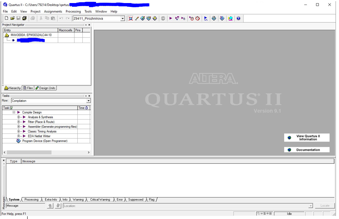Start Compilation with the purple play icon
339x219 pixels.
(171, 18)
